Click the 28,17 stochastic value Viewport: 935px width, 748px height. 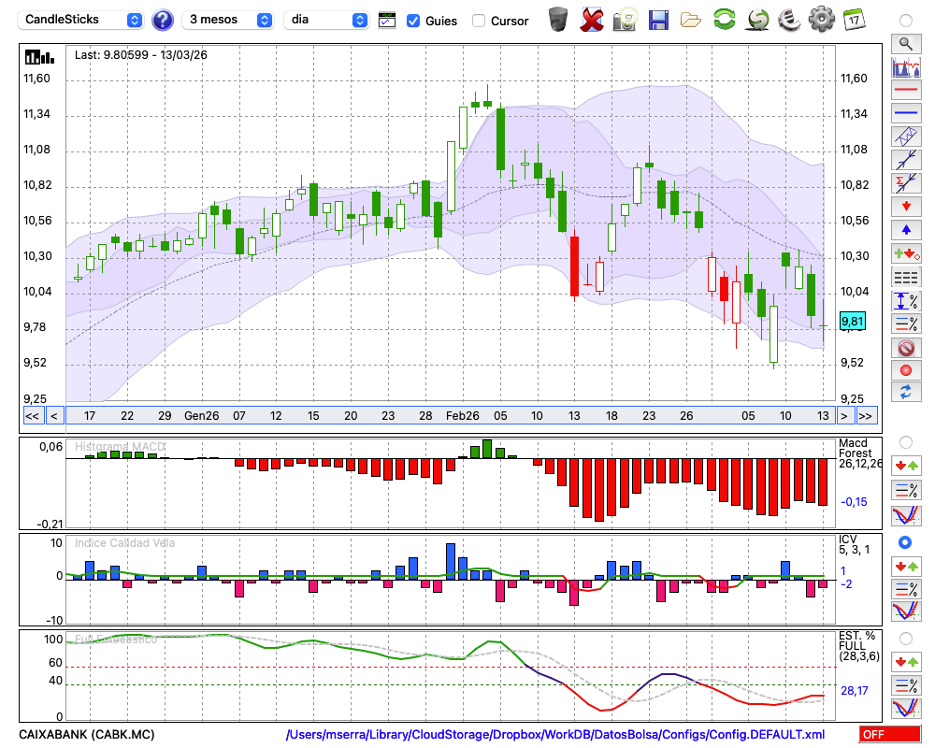click(x=855, y=691)
